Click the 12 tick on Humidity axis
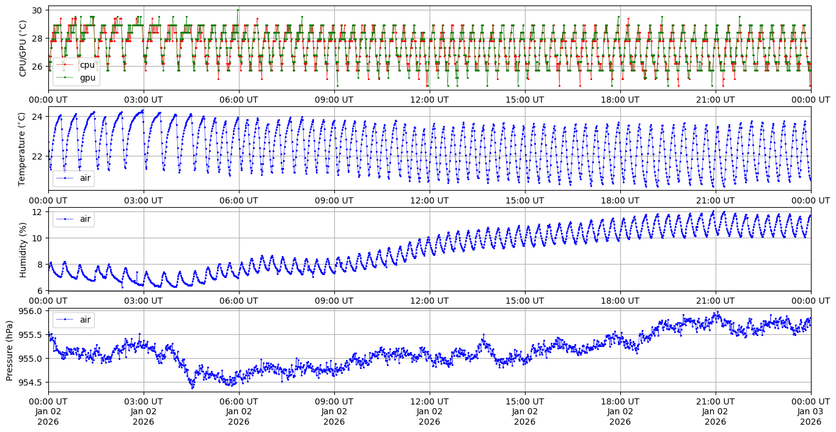 pos(37,211)
